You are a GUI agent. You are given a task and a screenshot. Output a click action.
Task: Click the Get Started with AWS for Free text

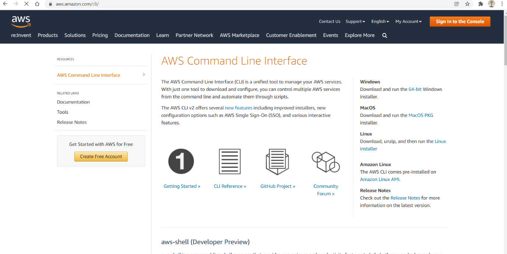click(101, 144)
